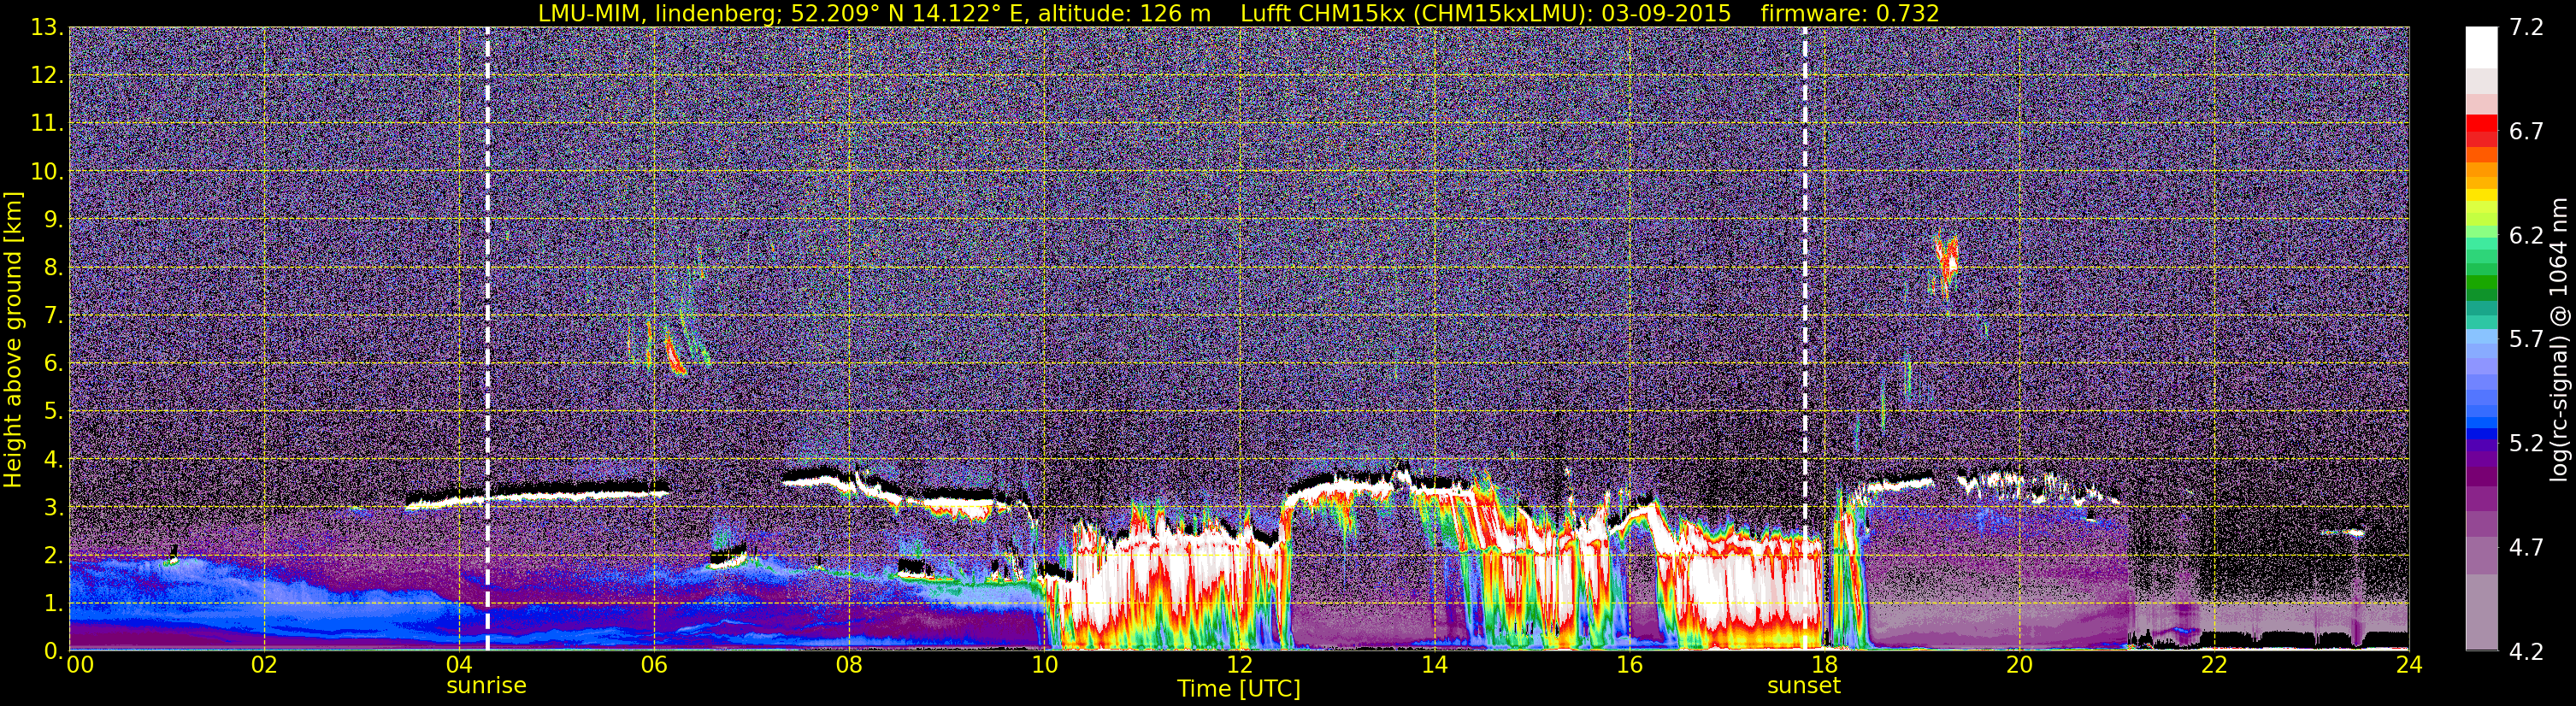Click the y-axis tick label '9.'
Image resolution: width=2576 pixels, height=706 pixels.
pyautogui.click(x=53, y=220)
